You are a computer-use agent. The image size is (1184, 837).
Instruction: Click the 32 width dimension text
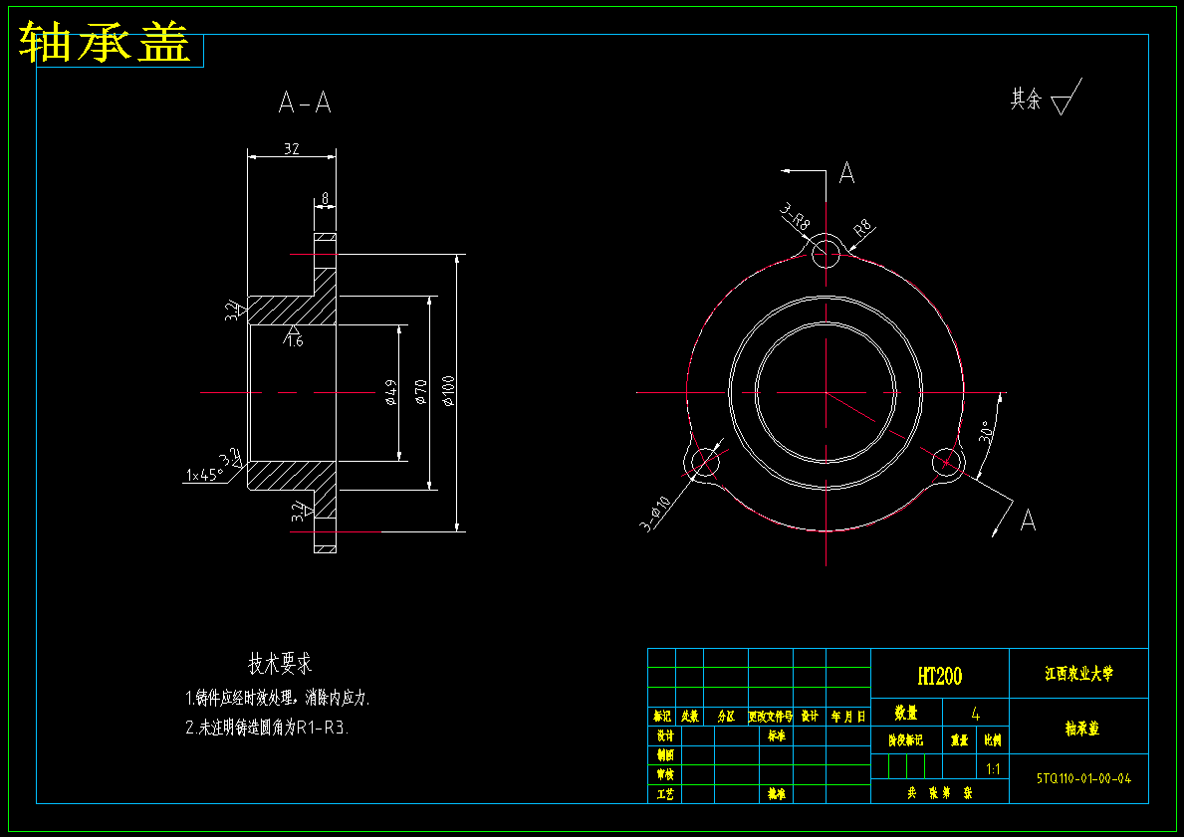(x=292, y=148)
